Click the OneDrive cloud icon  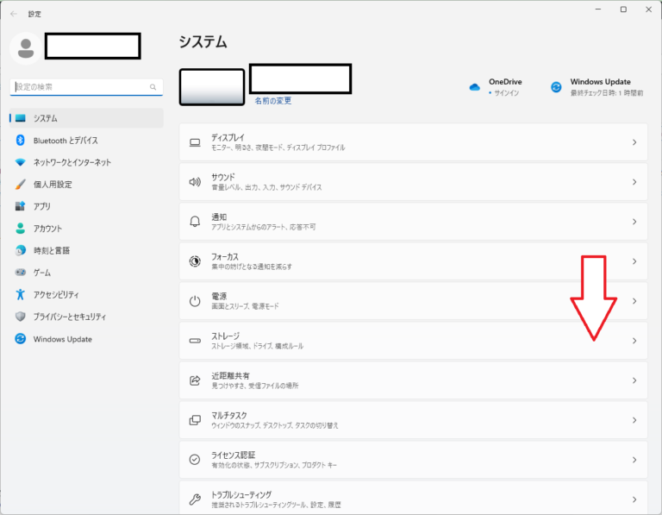click(x=474, y=87)
